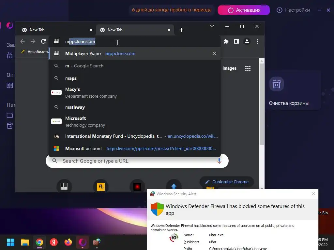Open piano shortcut tile on New Tab
The width and height of the screenshot is (334, 250).
[64, 187]
